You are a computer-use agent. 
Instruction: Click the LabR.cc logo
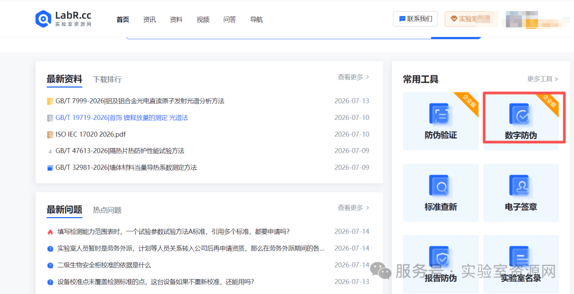tap(63, 18)
